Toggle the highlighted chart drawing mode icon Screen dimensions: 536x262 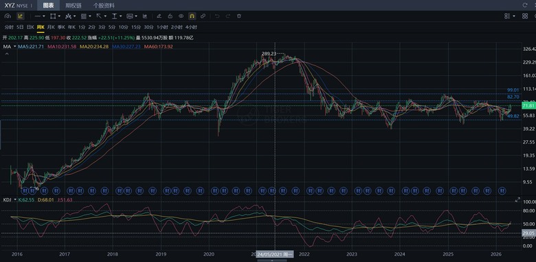coord(20,16)
